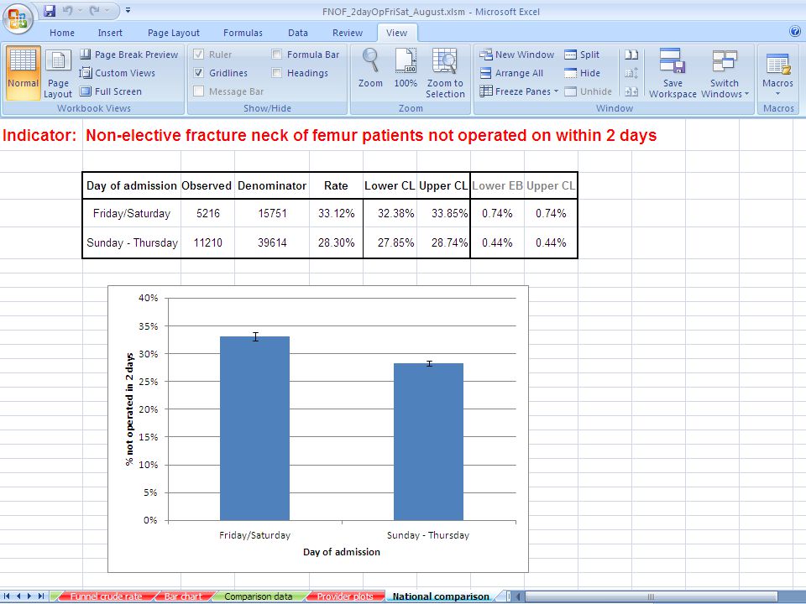Select the Sunday - Thursday chart bar

[x=428, y=442]
